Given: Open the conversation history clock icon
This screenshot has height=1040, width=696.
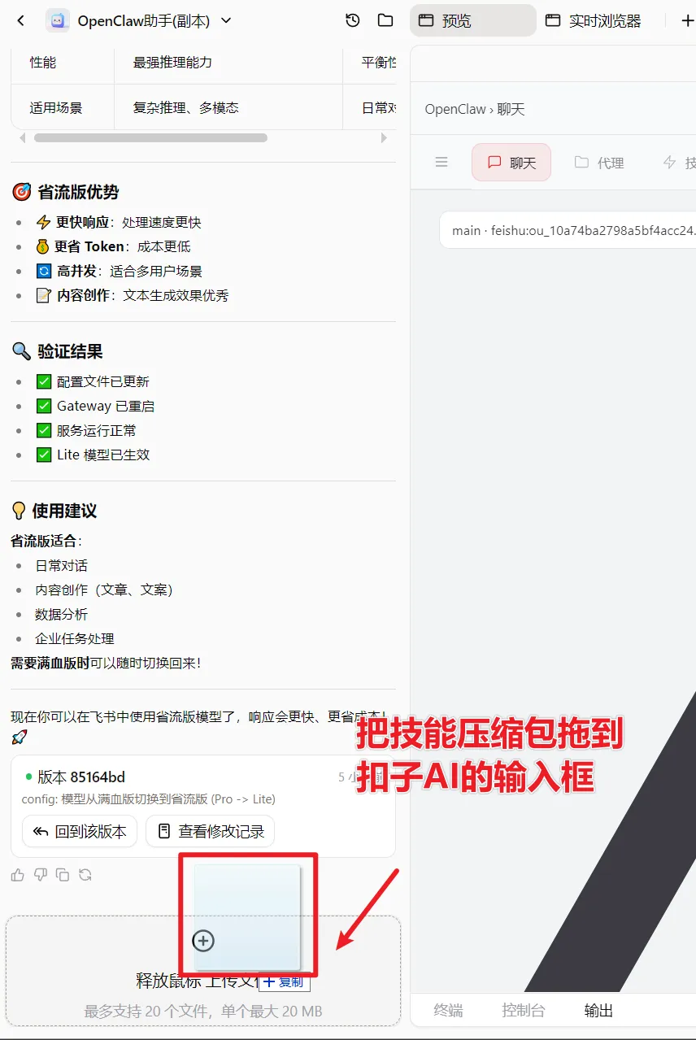Looking at the screenshot, I should point(353,21).
